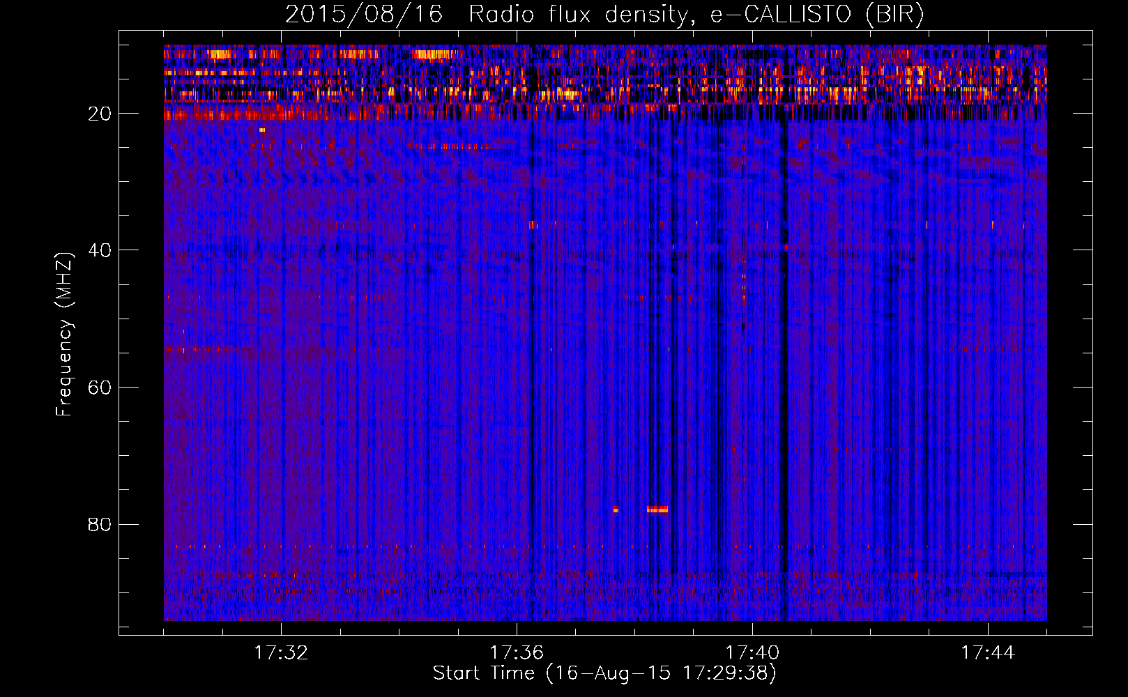This screenshot has width=1128, height=697.
Task: Pick the 17:40 time tick label
Action: [x=752, y=652]
